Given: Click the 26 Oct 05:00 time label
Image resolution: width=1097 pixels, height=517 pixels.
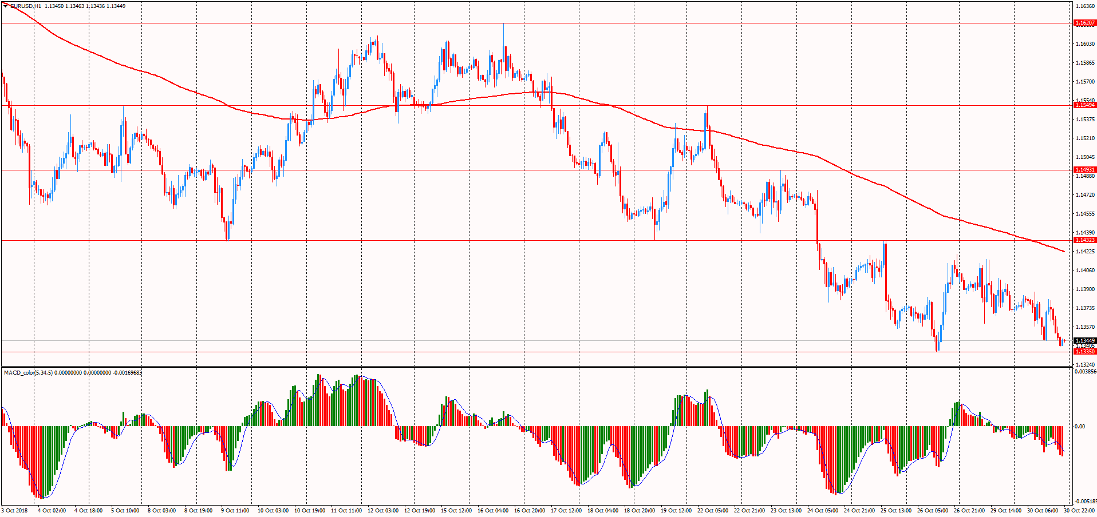Looking at the screenshot, I should click(932, 511).
